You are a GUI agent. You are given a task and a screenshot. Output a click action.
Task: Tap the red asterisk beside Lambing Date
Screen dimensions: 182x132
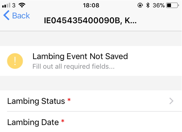[x=63, y=121]
